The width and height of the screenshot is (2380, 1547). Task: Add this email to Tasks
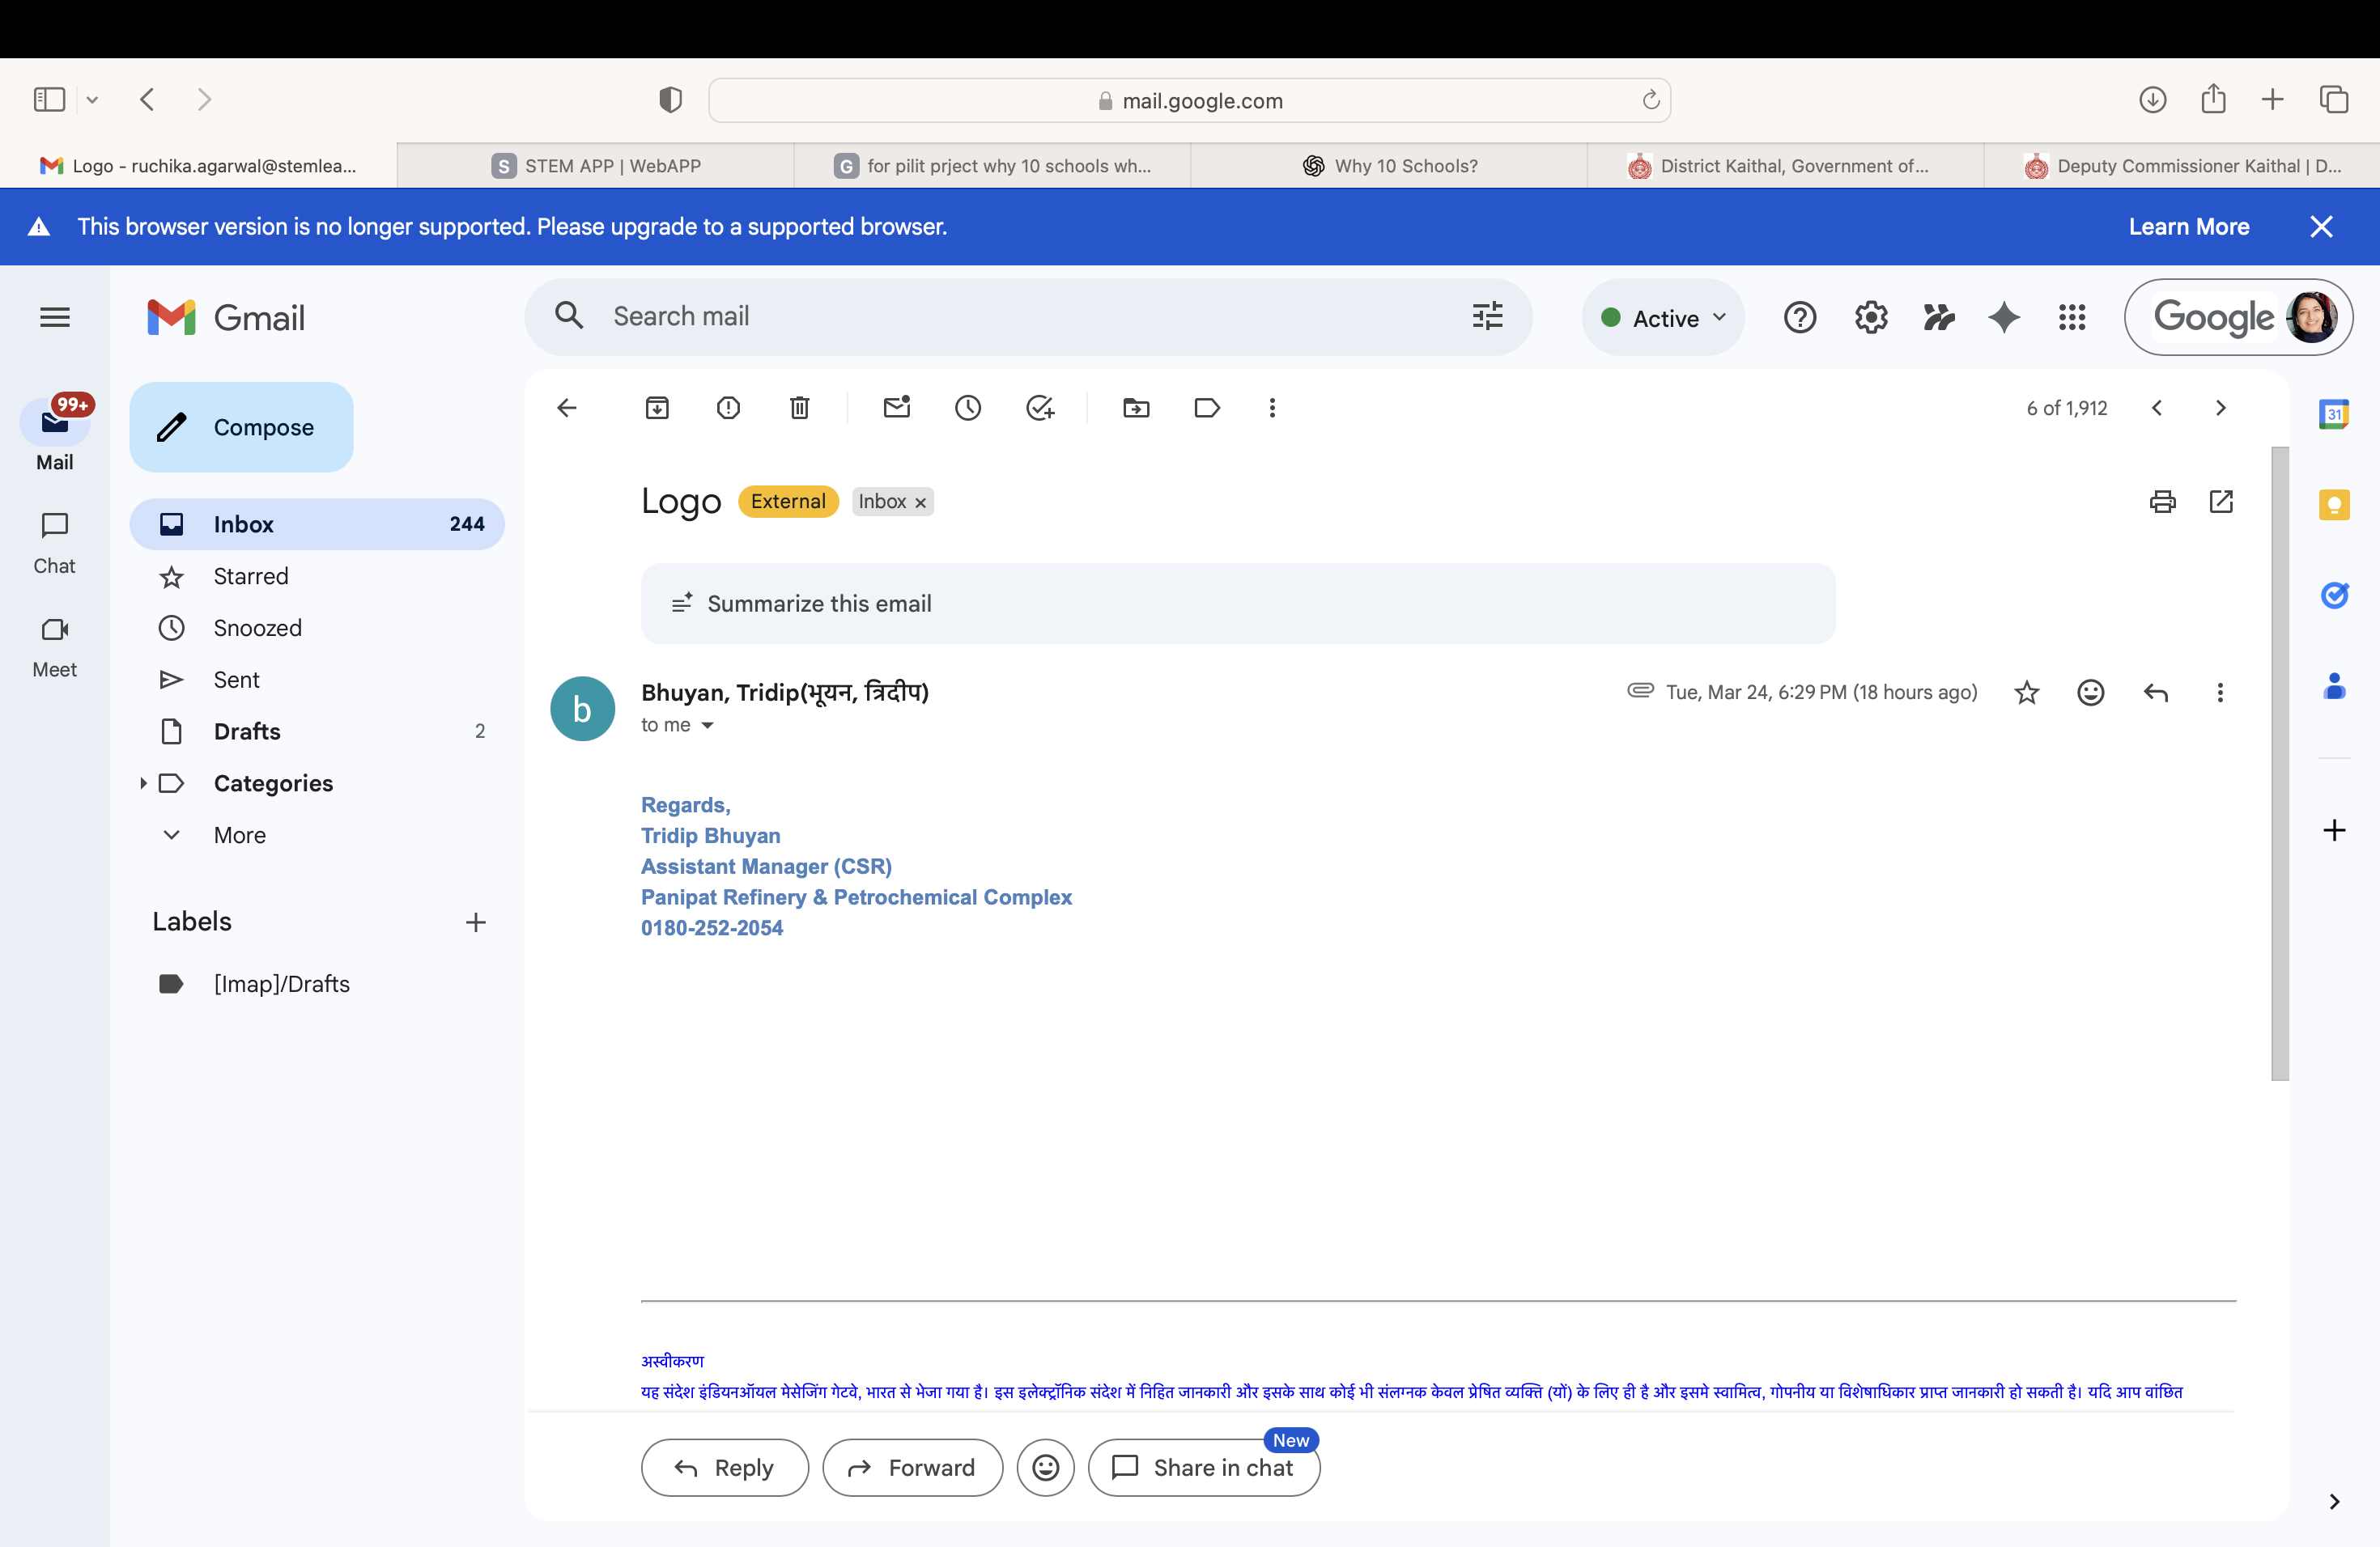(1040, 408)
